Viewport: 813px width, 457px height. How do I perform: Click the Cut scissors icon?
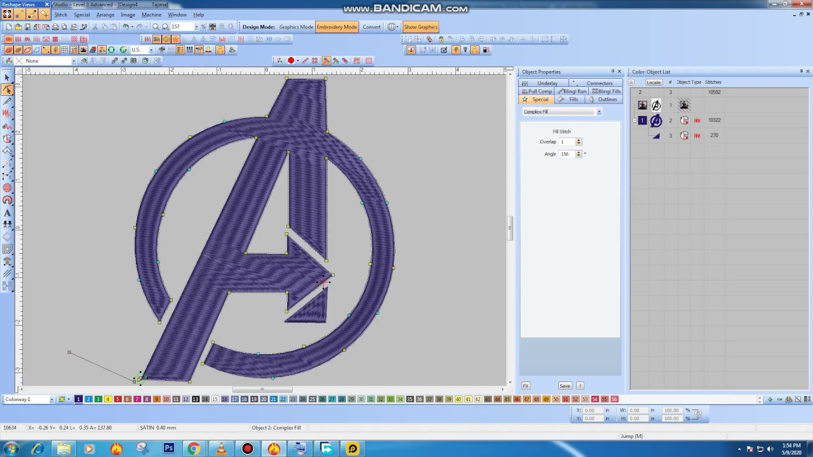point(95,27)
